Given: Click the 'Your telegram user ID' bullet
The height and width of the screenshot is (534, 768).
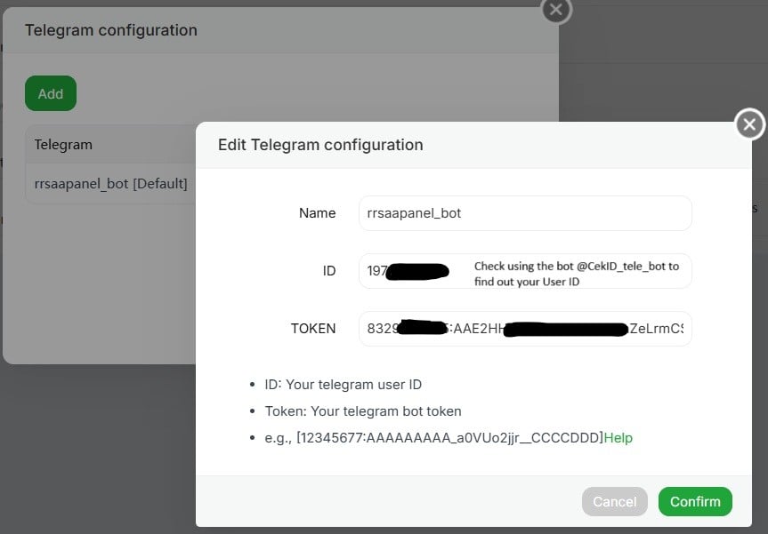Looking at the screenshot, I should 344,385.
